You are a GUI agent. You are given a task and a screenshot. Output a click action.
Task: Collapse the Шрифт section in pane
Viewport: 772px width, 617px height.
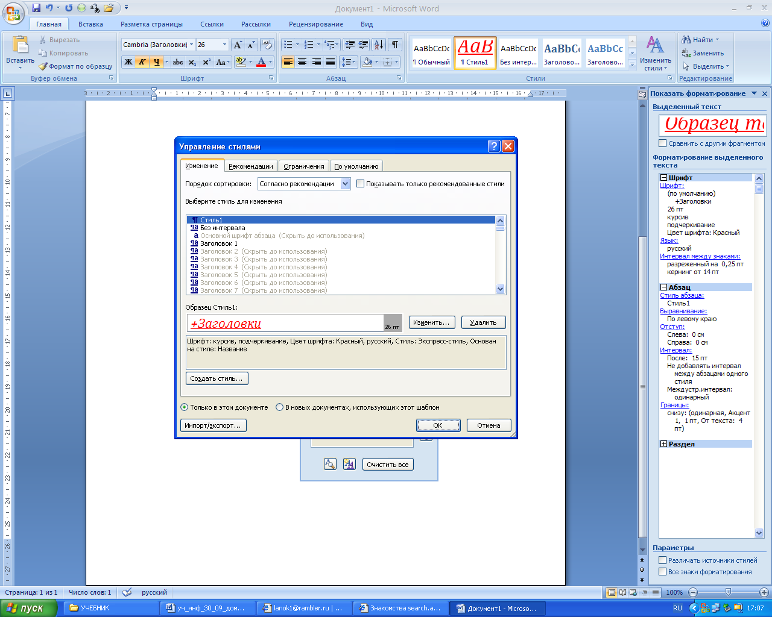[663, 178]
